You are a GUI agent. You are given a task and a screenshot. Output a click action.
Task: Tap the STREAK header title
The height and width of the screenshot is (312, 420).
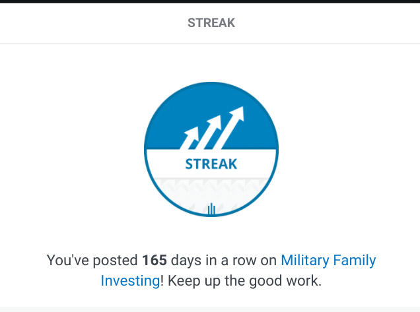pyautogui.click(x=211, y=23)
